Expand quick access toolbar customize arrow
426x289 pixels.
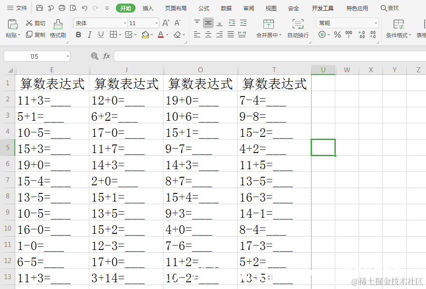point(107,8)
